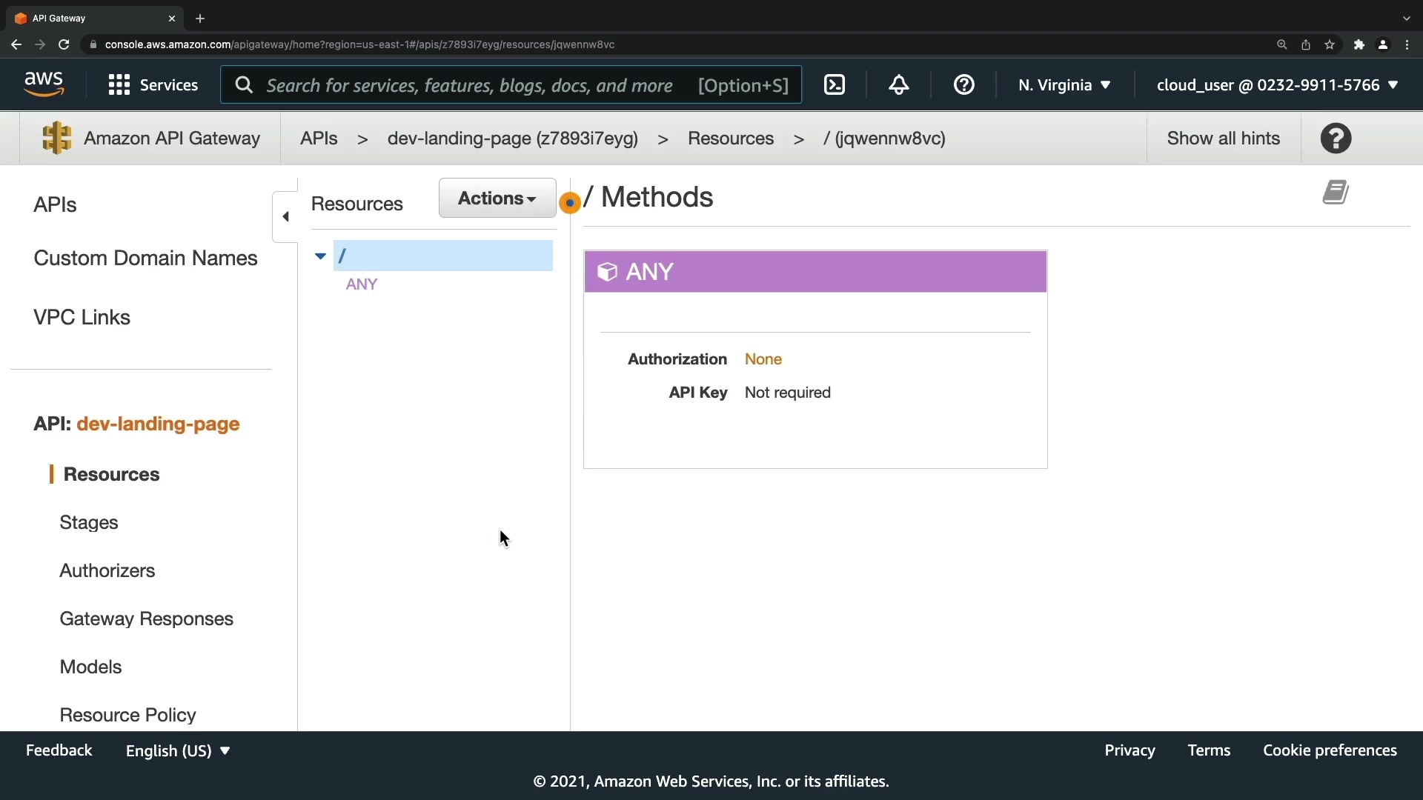Open Authorizers section

(x=107, y=570)
